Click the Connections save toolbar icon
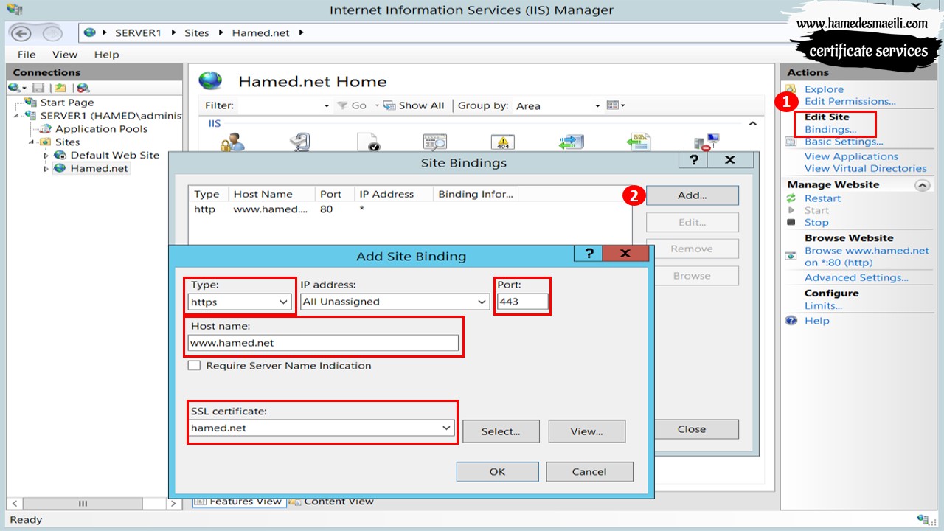The image size is (944, 531). click(38, 88)
